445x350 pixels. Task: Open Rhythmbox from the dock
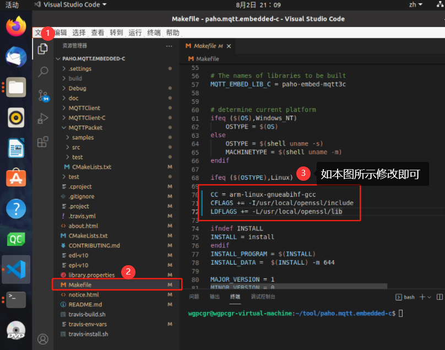[16, 117]
